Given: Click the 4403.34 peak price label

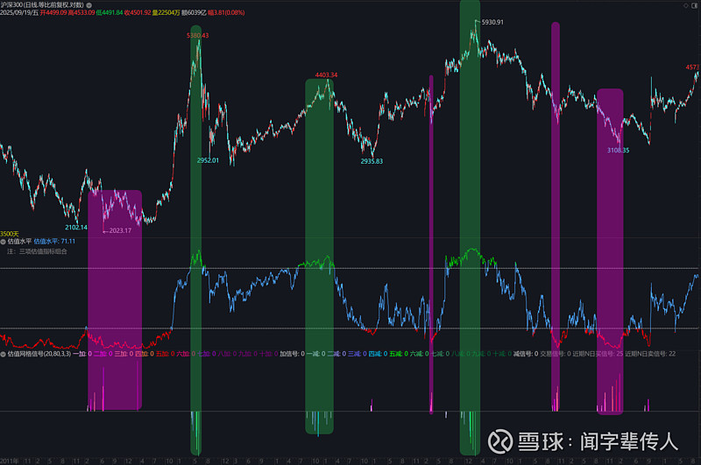Looking at the screenshot, I should click(326, 75).
